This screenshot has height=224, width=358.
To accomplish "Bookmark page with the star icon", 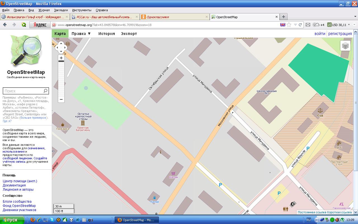I will (x=289, y=25).
